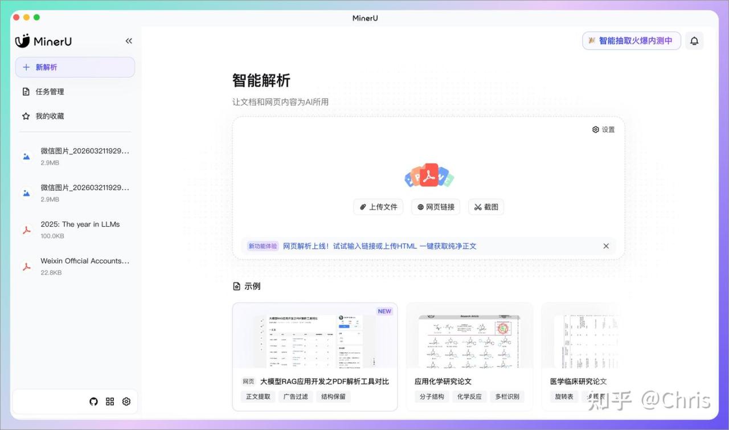
Task: Click 智能抽取火爆内测中 banner button
Action: click(x=631, y=41)
